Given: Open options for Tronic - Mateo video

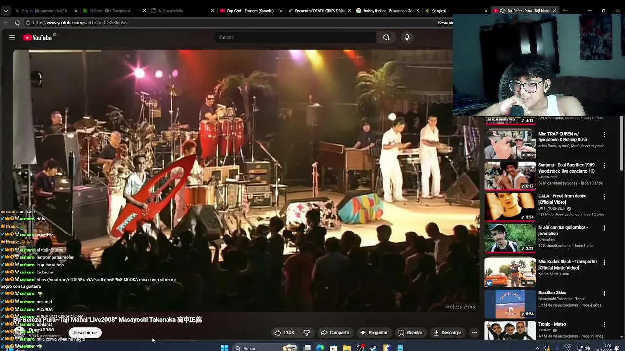Looking at the screenshot, I should point(604,325).
